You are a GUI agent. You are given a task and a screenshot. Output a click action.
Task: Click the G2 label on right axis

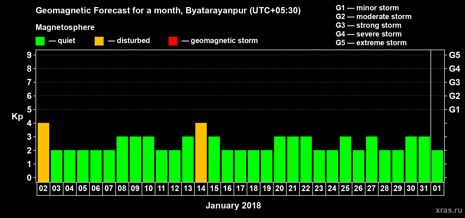coord(455,96)
